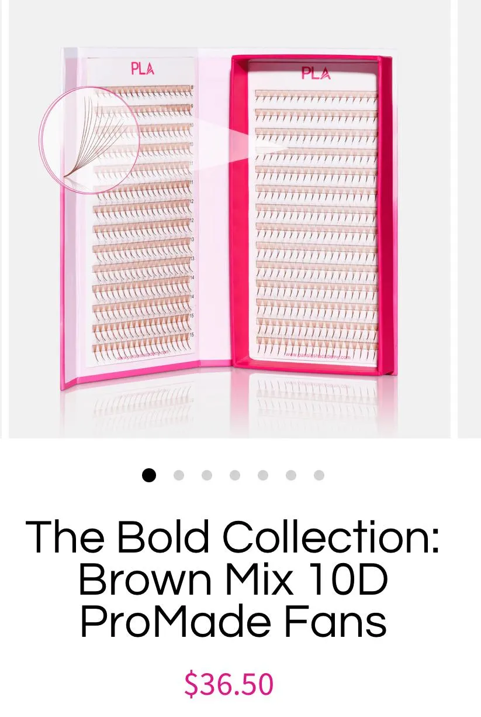Click the website URL on the left tray
This screenshot has height=717, width=481.
tap(143, 355)
